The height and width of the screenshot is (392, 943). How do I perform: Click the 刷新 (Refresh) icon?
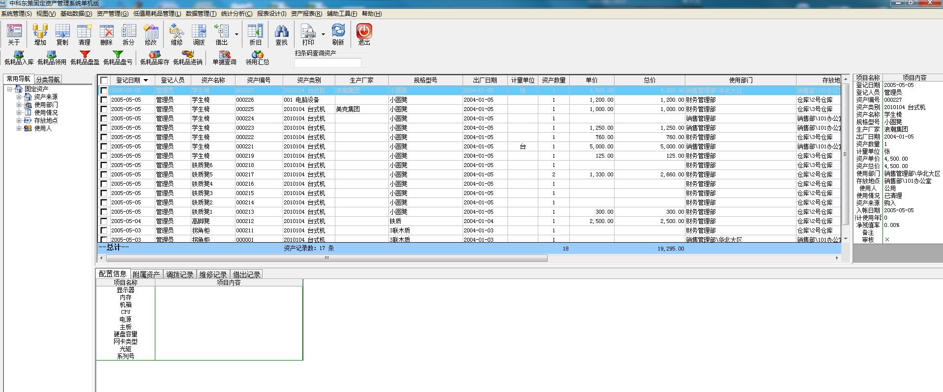tap(338, 34)
